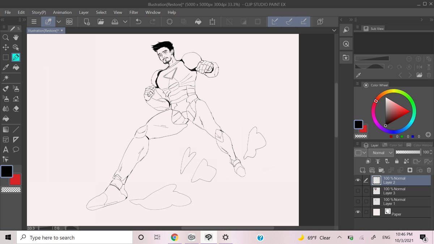Select the rectangle Selection area tool

6,57
